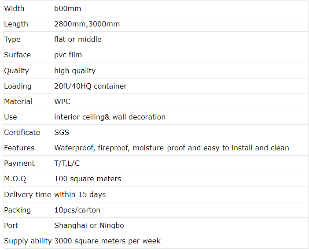The image size is (309, 250).
Task: Select the Length label cell
Action: tap(29, 24)
